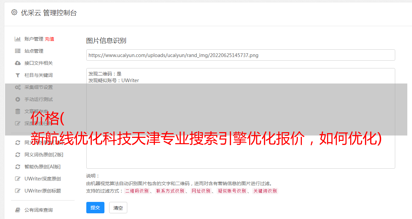This screenshot has width=412, height=219.
Task: Click the red 充值 link
Action: coord(49,39)
